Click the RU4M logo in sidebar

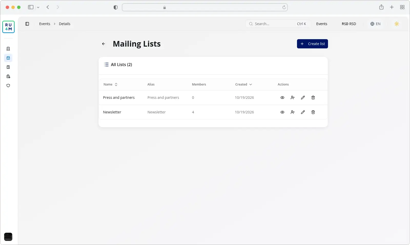pos(8,27)
